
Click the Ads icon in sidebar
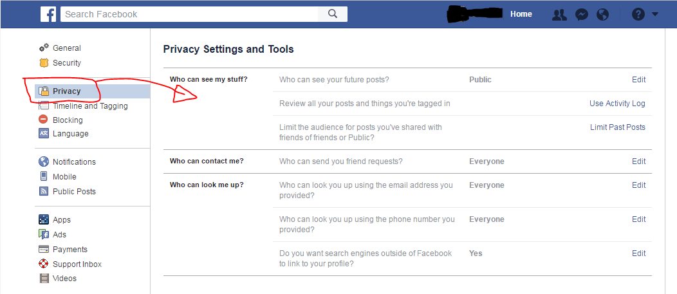point(44,234)
